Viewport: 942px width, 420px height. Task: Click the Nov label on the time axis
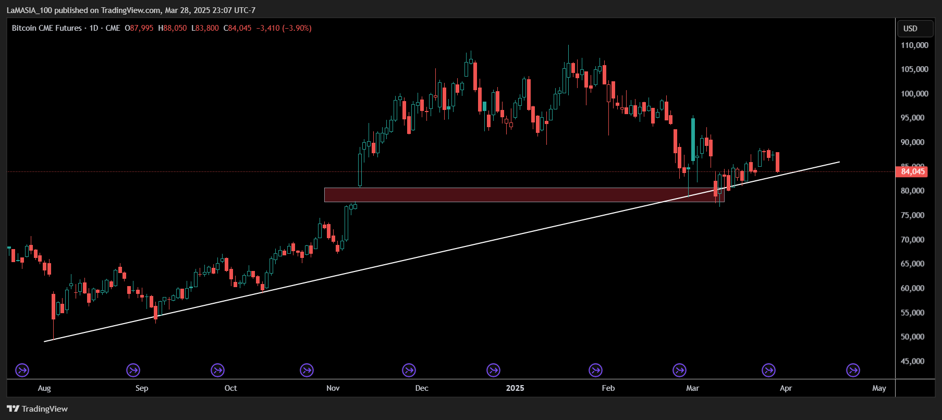(x=333, y=388)
